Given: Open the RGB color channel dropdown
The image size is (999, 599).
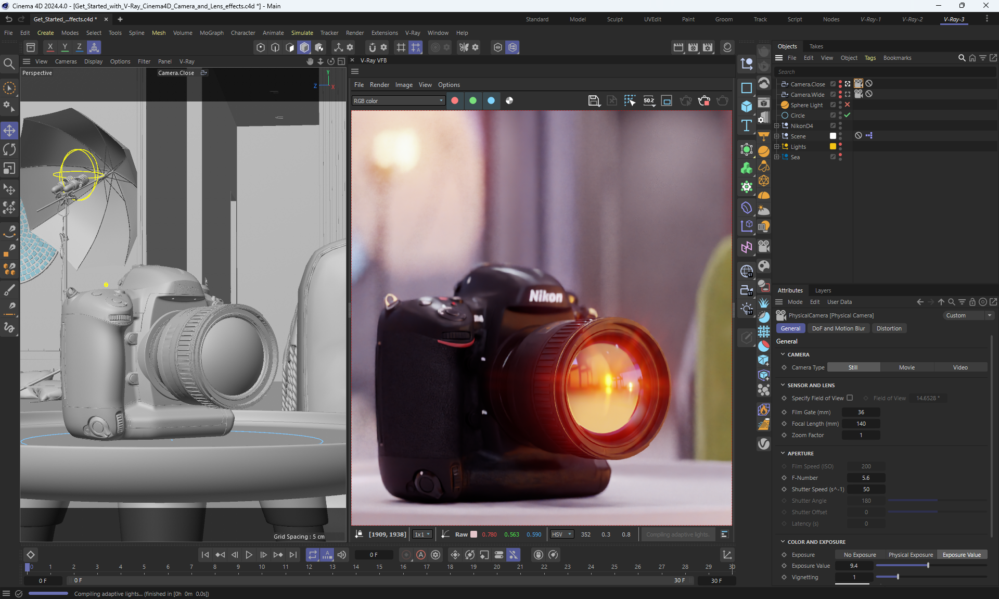Looking at the screenshot, I should (x=398, y=100).
